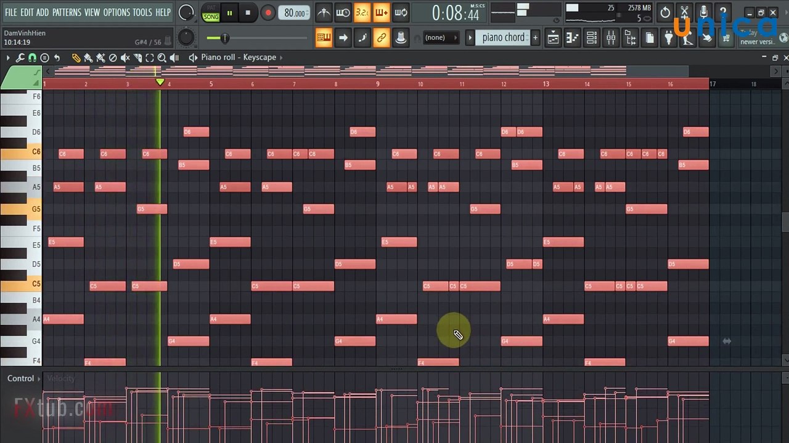789x443 pixels.
Task: Open piano roll options menu arrow
Action: tap(8, 57)
